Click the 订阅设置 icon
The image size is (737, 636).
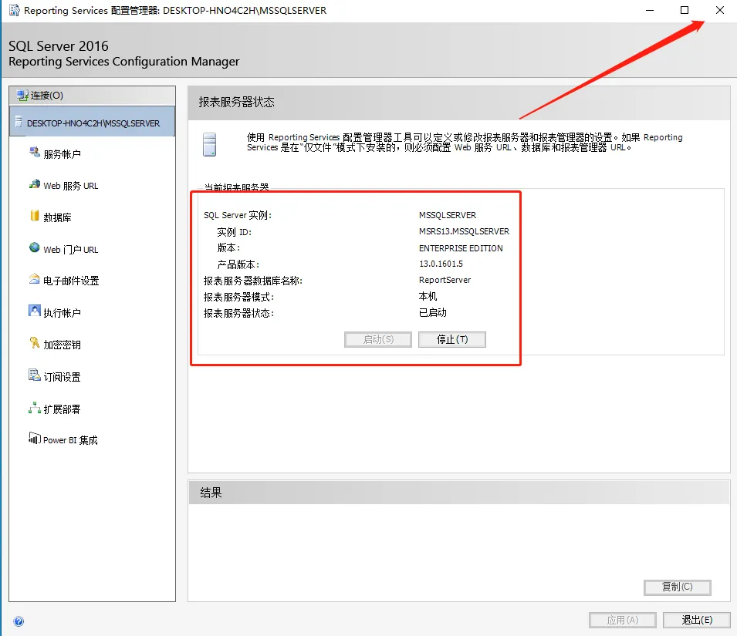point(34,375)
